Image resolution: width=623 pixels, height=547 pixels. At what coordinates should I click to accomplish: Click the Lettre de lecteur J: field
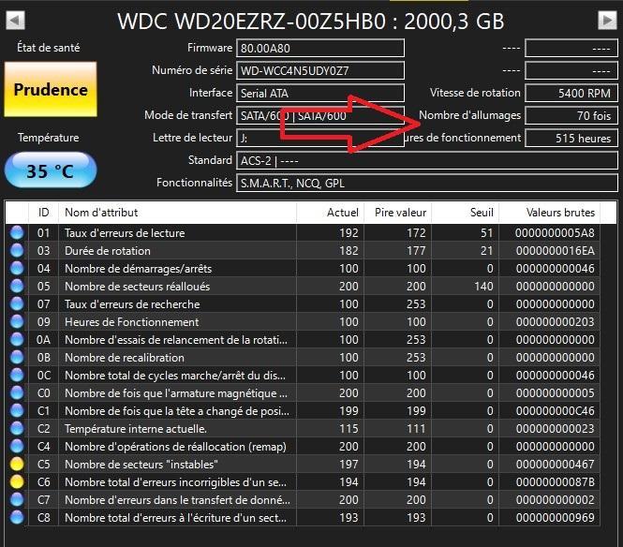click(320, 139)
